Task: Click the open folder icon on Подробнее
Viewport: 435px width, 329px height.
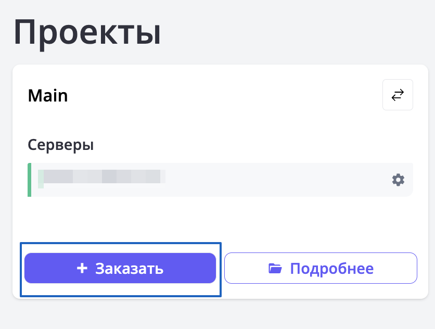Action: click(x=275, y=269)
